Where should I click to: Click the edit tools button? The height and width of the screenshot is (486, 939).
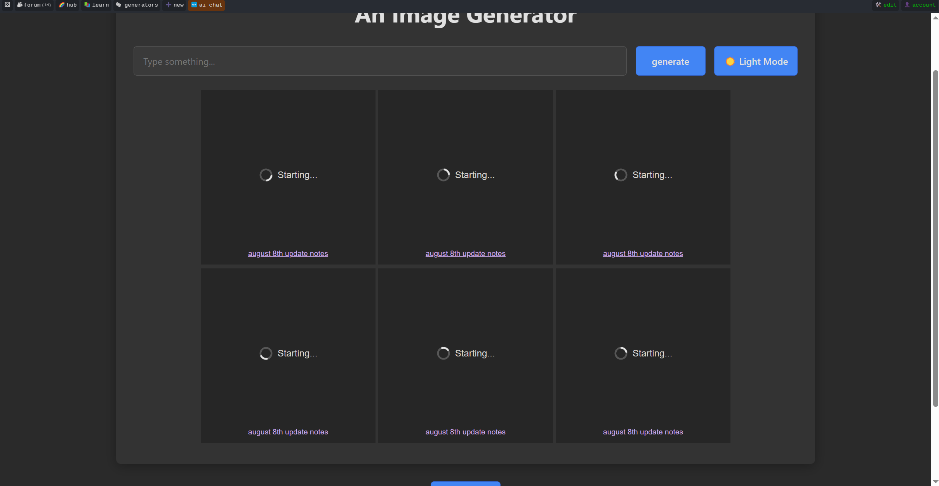[886, 5]
